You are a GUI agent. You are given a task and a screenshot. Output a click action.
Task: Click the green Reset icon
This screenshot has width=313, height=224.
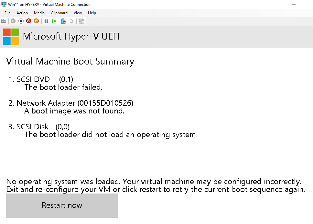coord(54,21)
